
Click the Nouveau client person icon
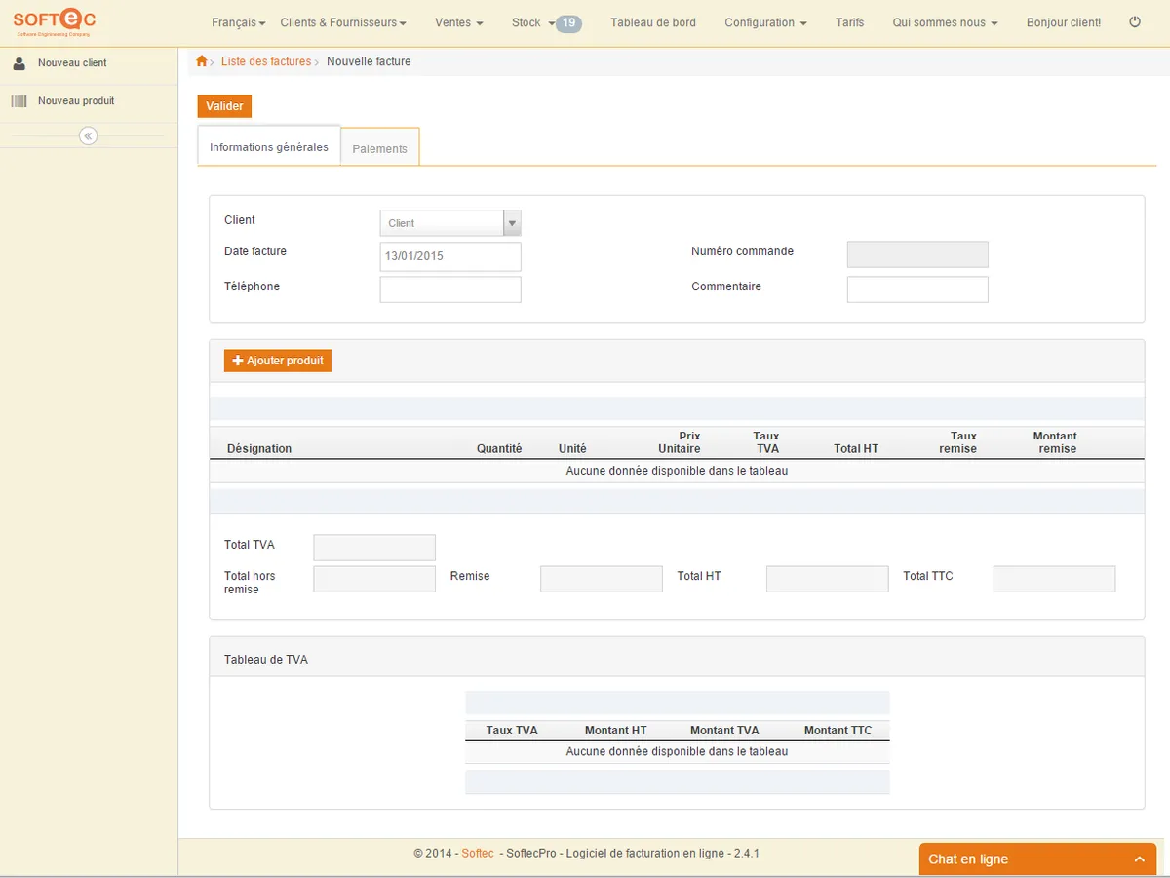click(x=19, y=63)
